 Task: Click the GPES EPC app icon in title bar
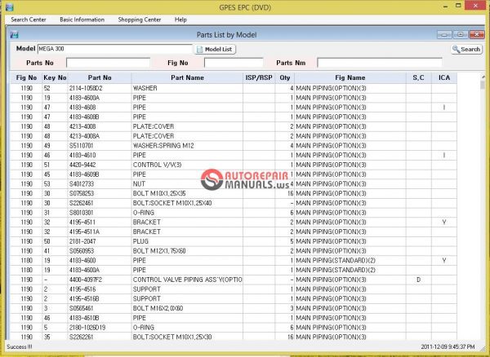point(10,7)
